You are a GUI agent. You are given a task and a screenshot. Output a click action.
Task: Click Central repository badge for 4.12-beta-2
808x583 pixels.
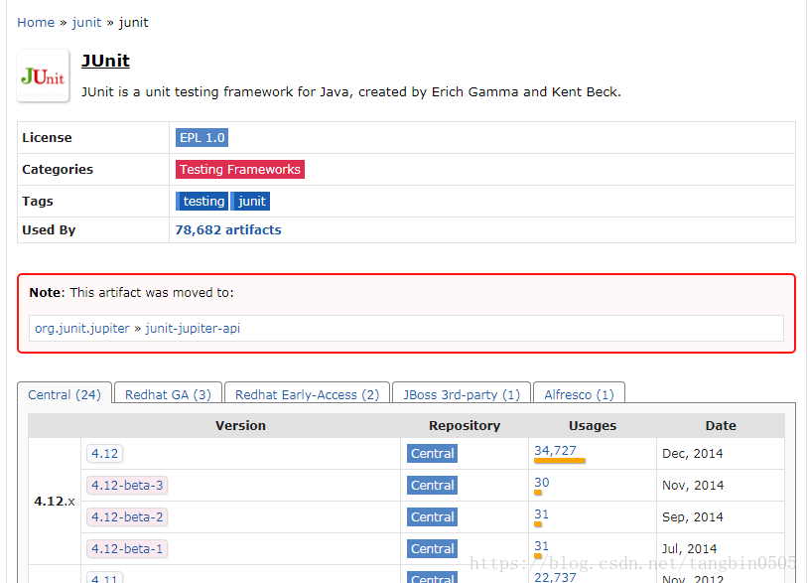pos(433,517)
